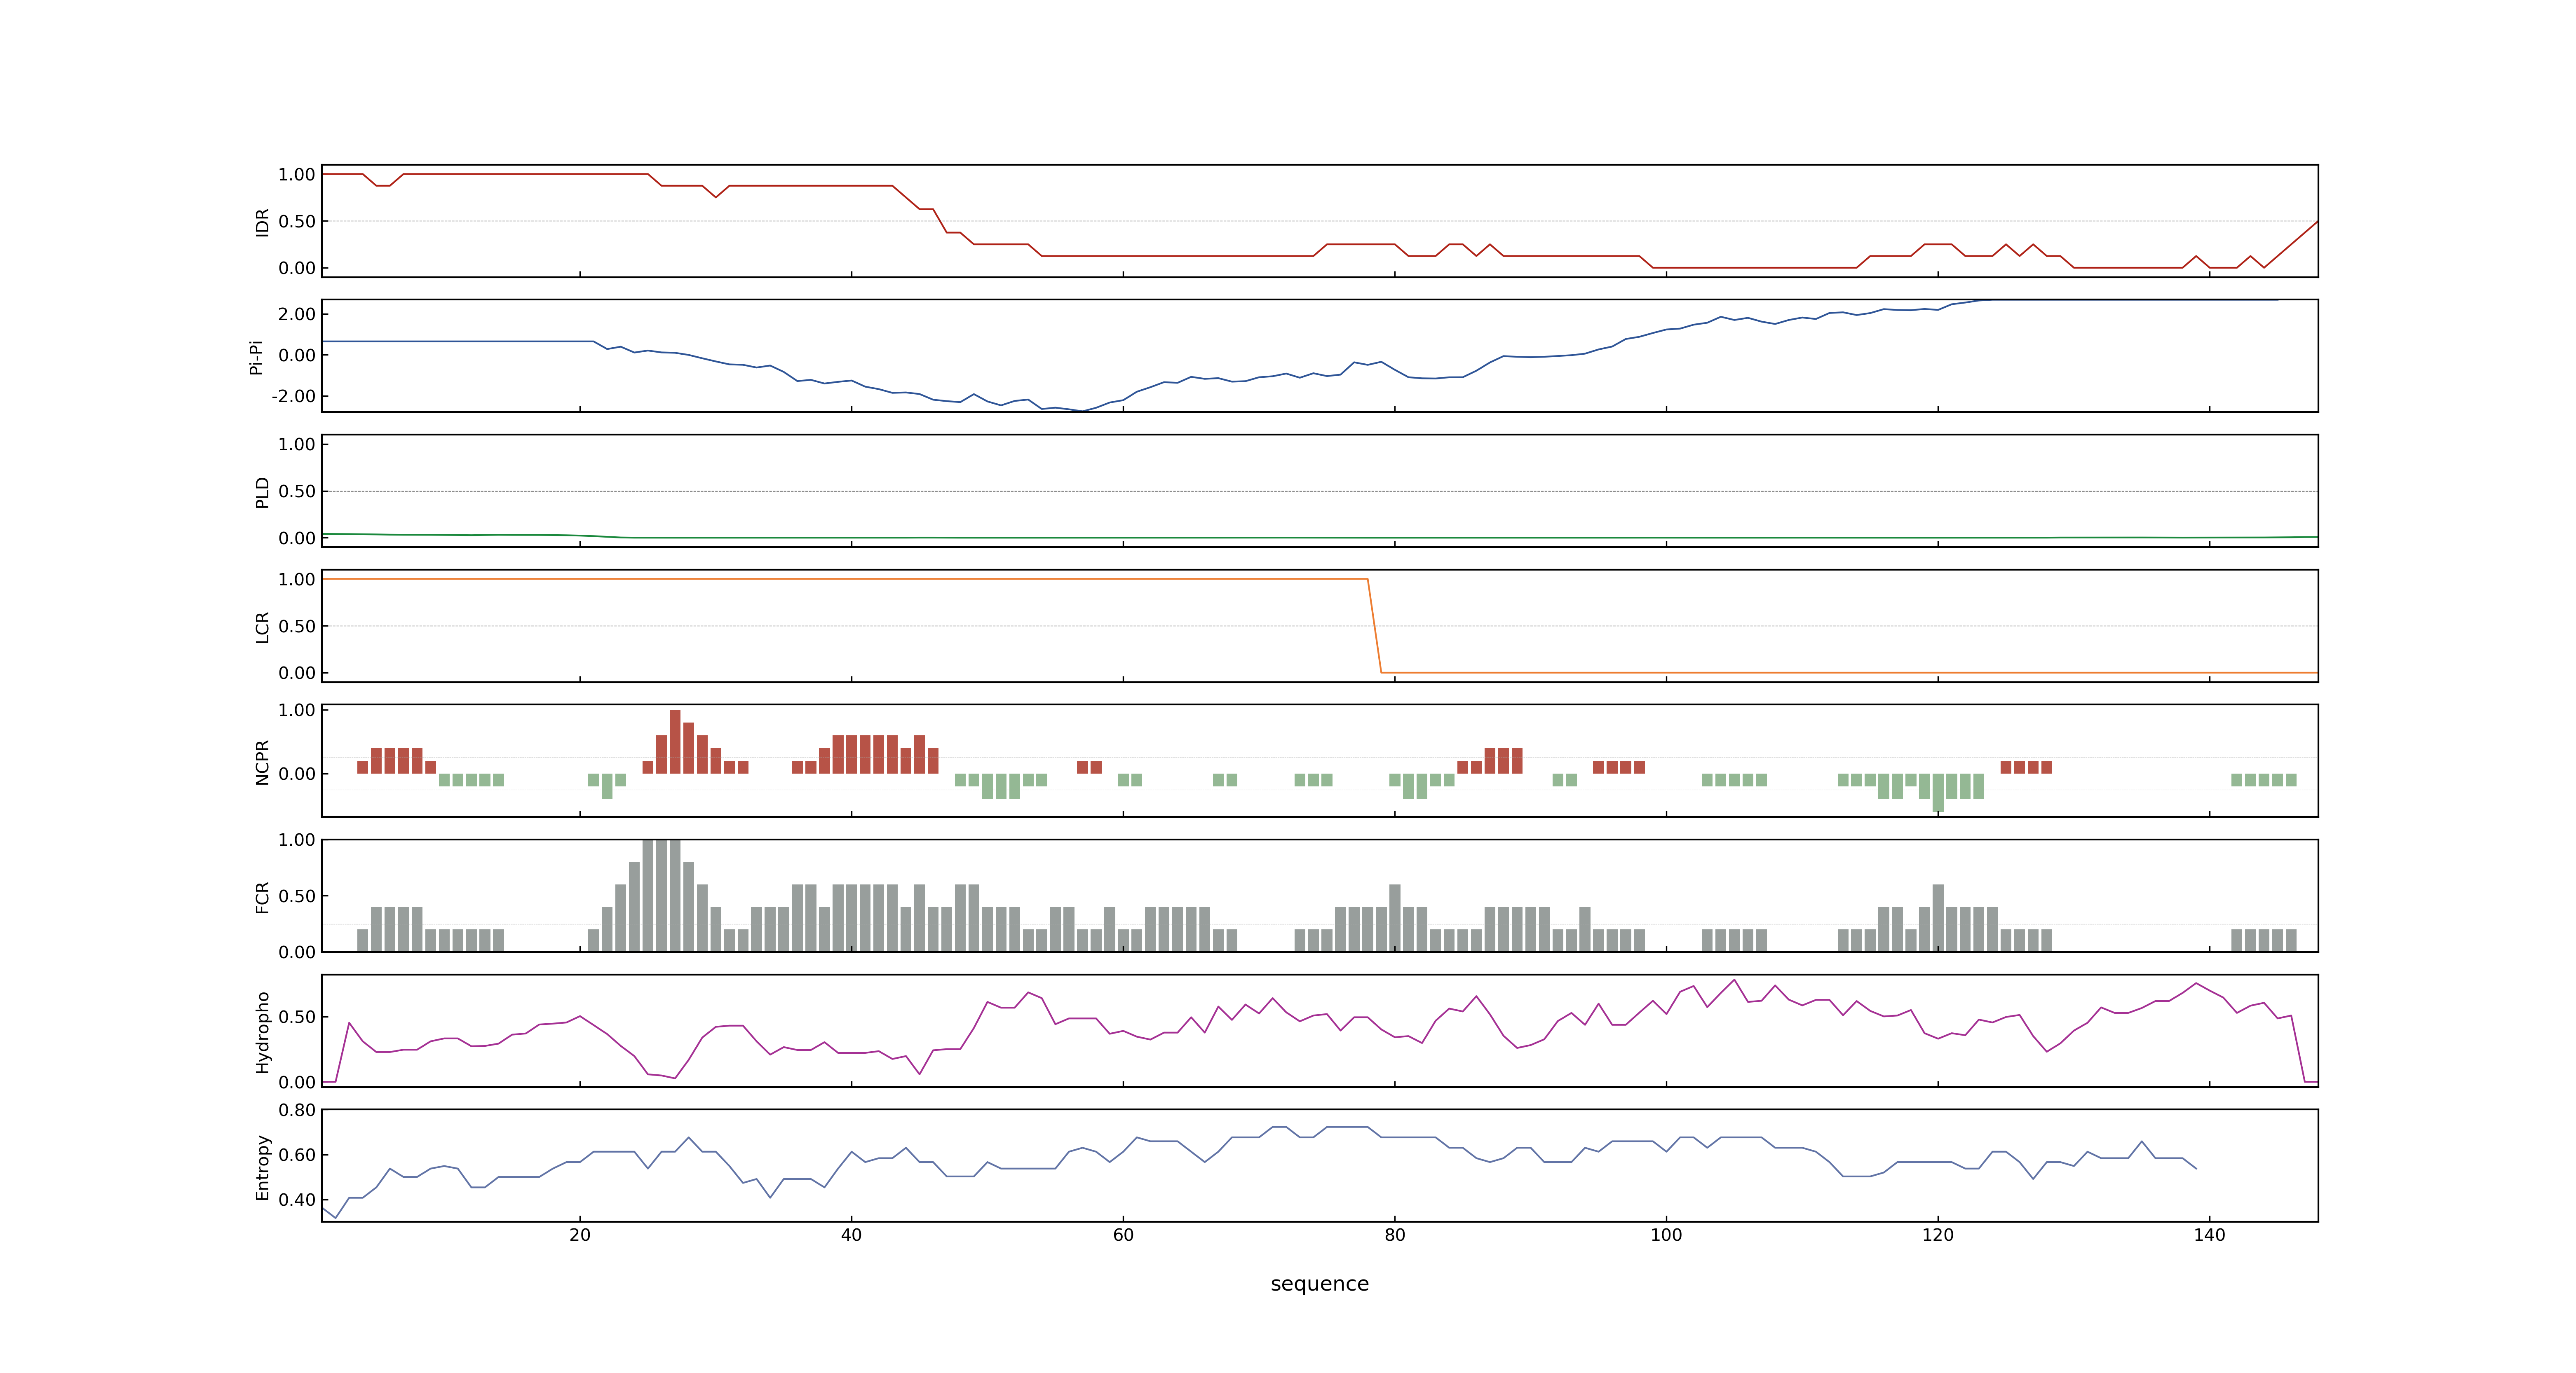
Task: Click x-axis tick label 120
Action: coord(1938,1235)
